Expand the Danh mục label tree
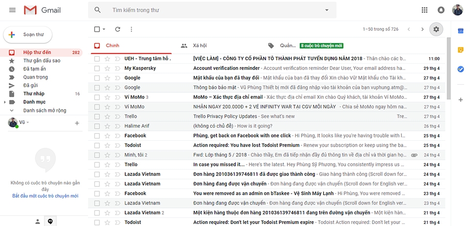 point(4,102)
